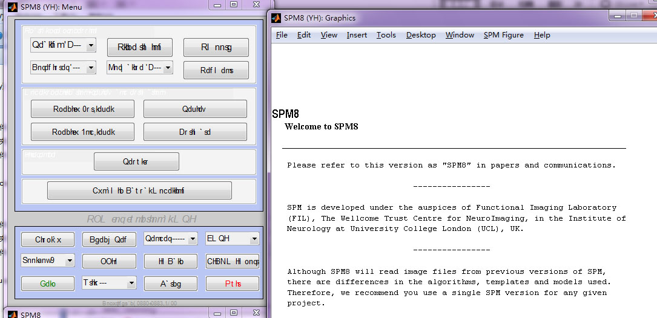Click the "Rdfldms" button
This screenshot has width=657, height=318.
coord(216,70)
